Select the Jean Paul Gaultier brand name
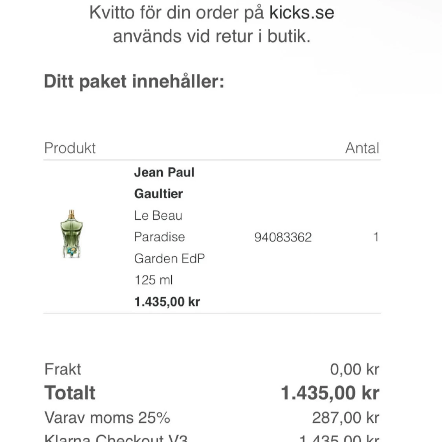The image size is (442, 442). (x=164, y=183)
